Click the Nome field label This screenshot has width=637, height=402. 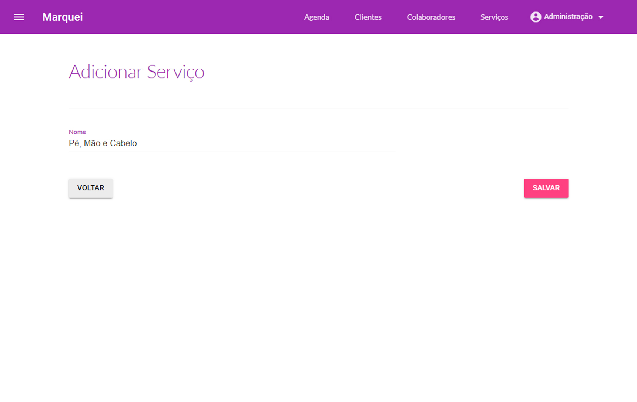[77, 132]
